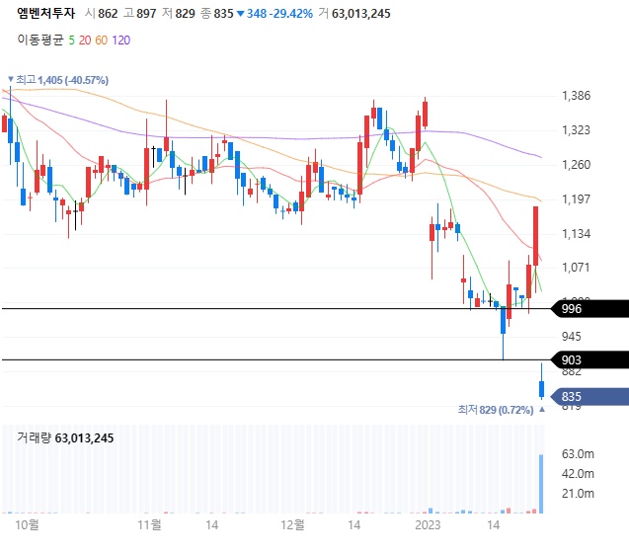Click the header volume 63,013,245

(x=360, y=14)
